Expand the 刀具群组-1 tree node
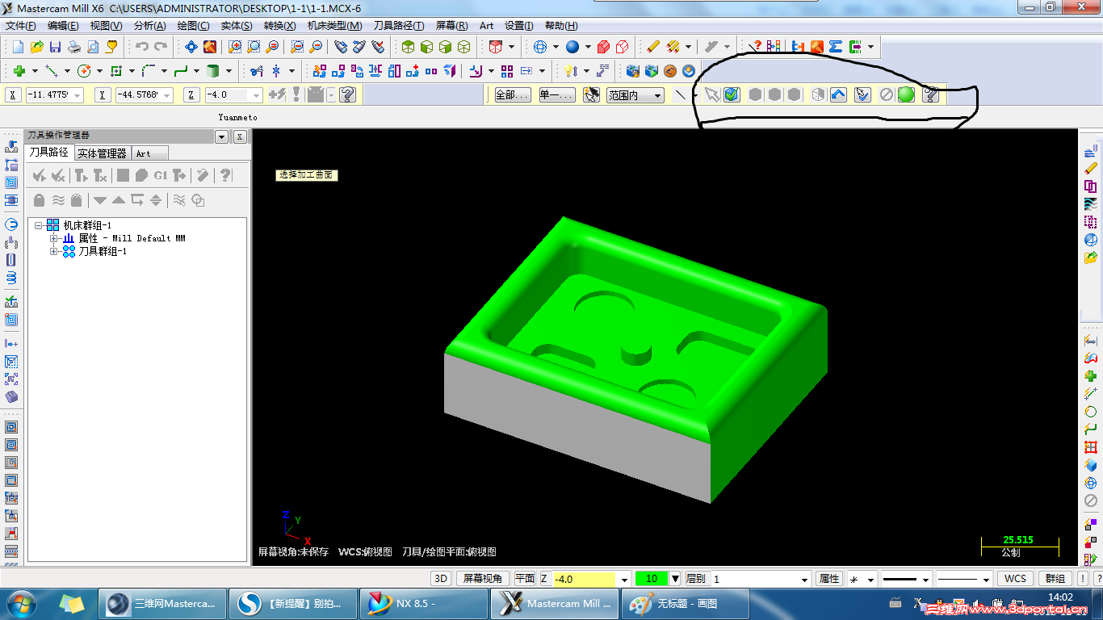This screenshot has width=1103, height=620. (x=53, y=251)
